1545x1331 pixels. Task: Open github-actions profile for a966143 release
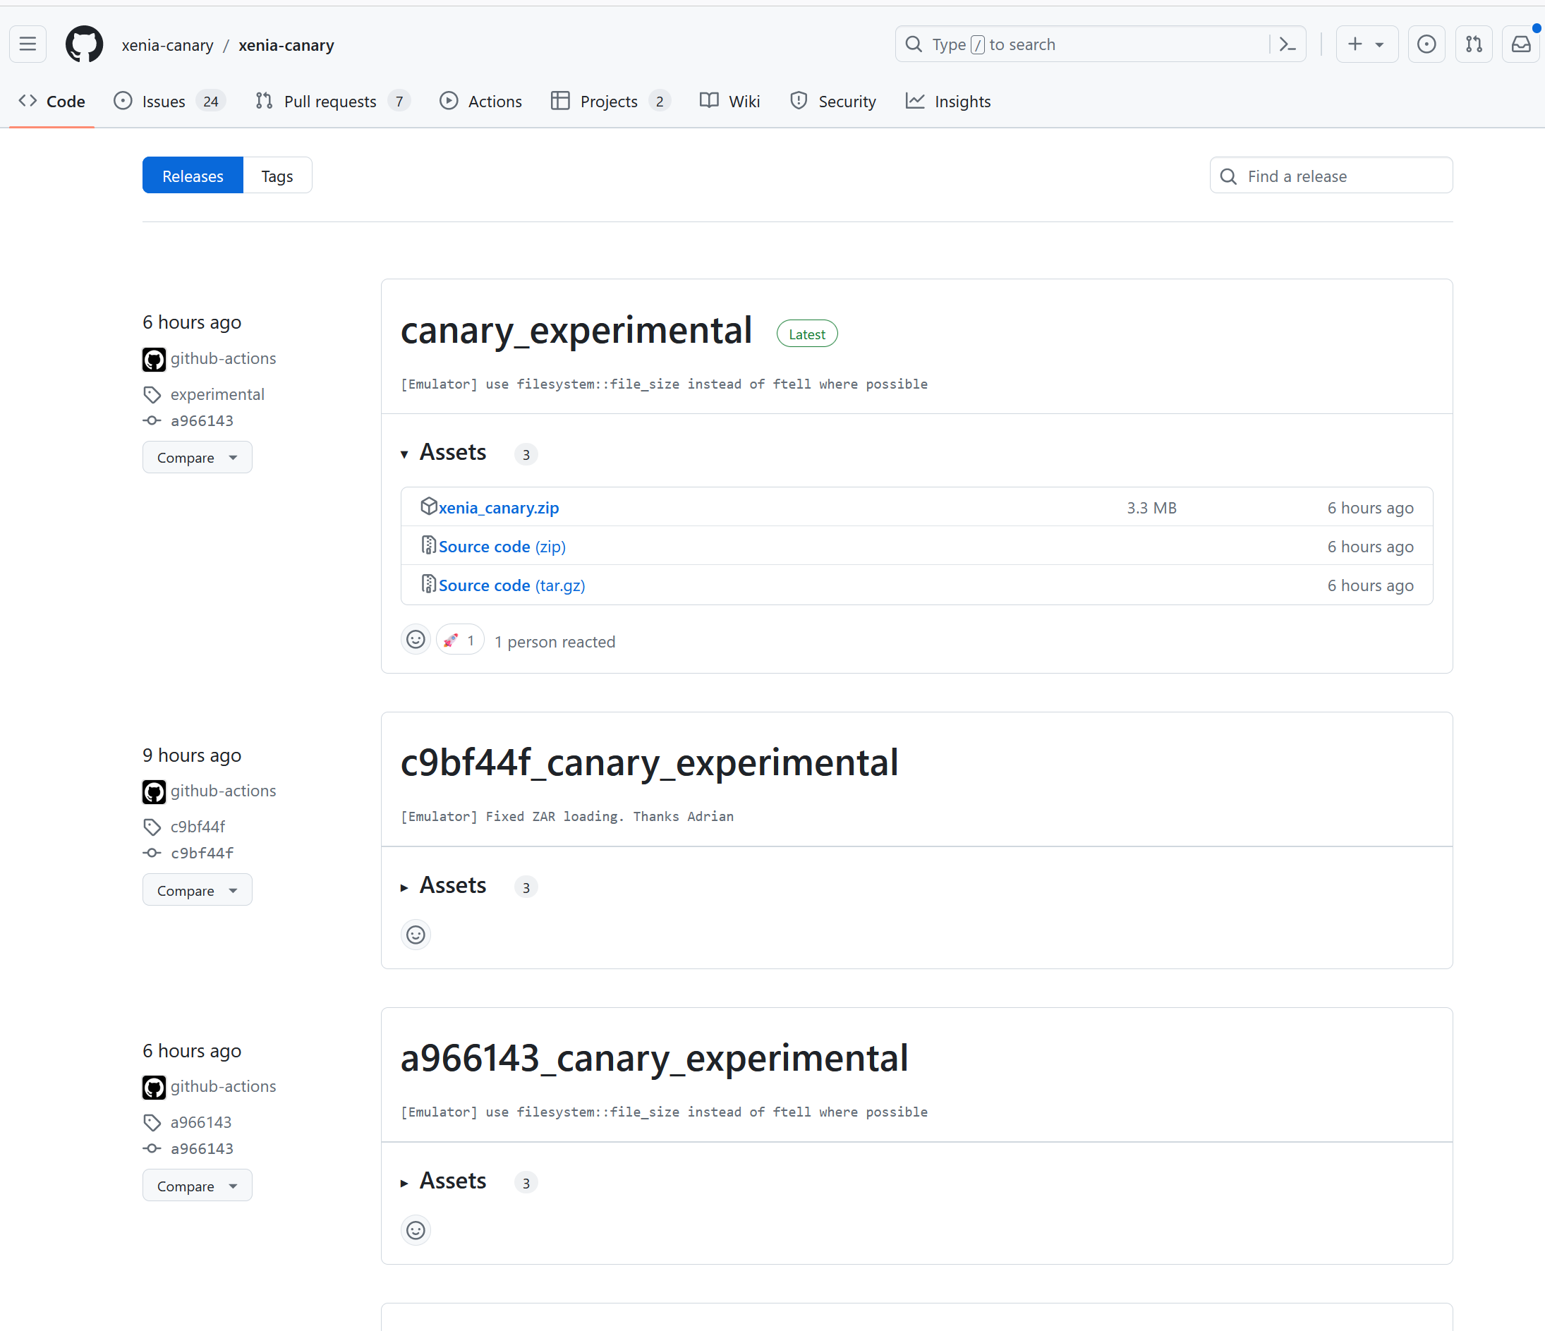pyautogui.click(x=223, y=1086)
